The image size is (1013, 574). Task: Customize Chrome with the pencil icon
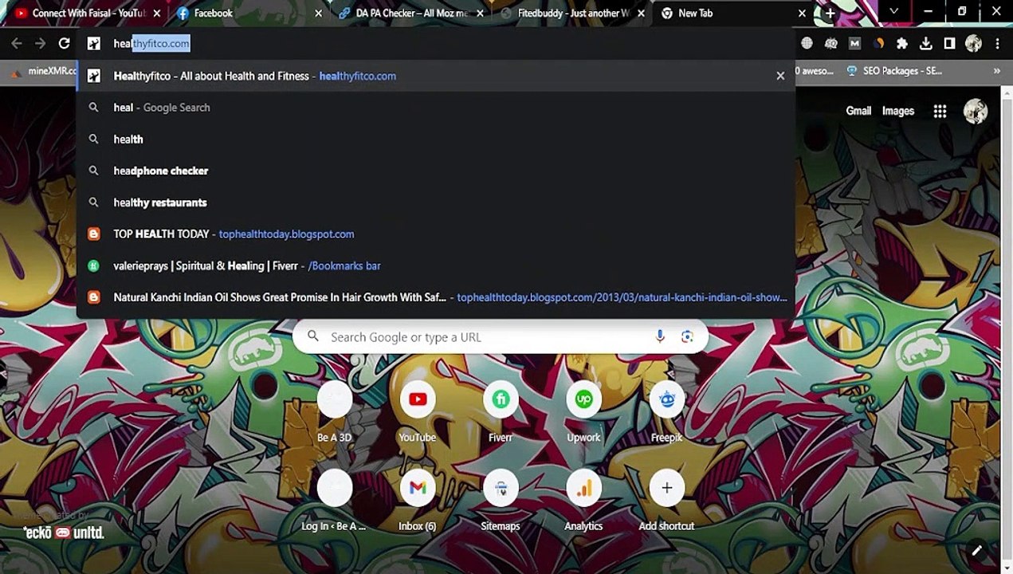tap(976, 550)
